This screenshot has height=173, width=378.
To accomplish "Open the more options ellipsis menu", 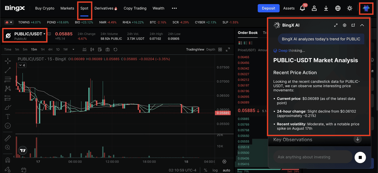I will coord(174,8).
